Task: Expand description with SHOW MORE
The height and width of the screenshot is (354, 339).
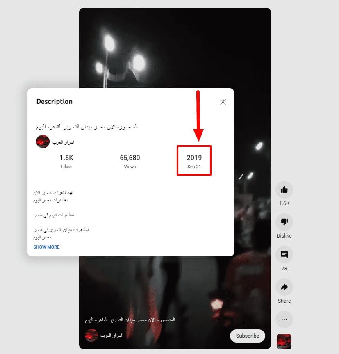Action: [46, 247]
